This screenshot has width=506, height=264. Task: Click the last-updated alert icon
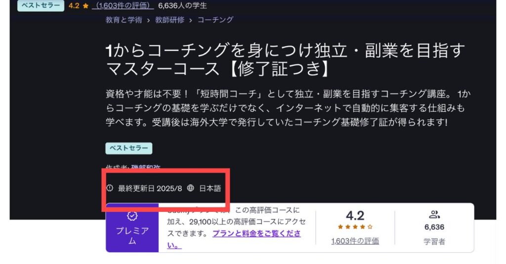110,188
